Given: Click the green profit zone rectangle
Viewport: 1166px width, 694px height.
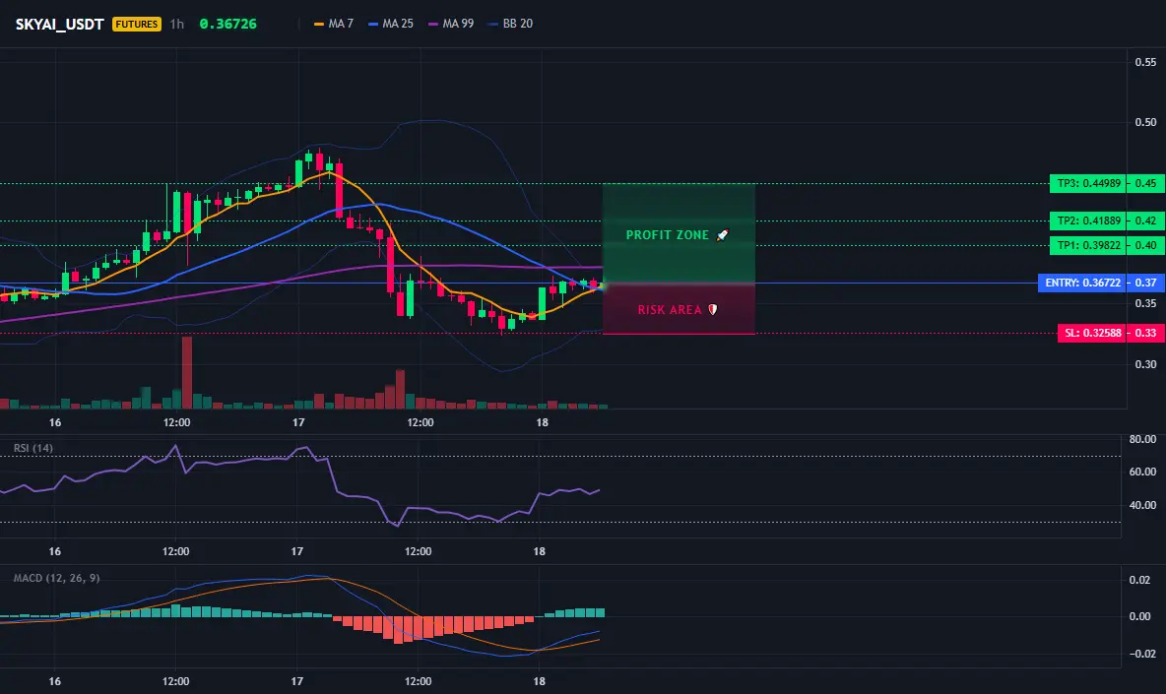Looking at the screenshot, I should [x=679, y=233].
